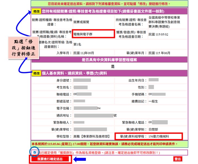Click the 電子信箱 email value
Viewport: 198px width, 164px height.
[x=87, y=108]
